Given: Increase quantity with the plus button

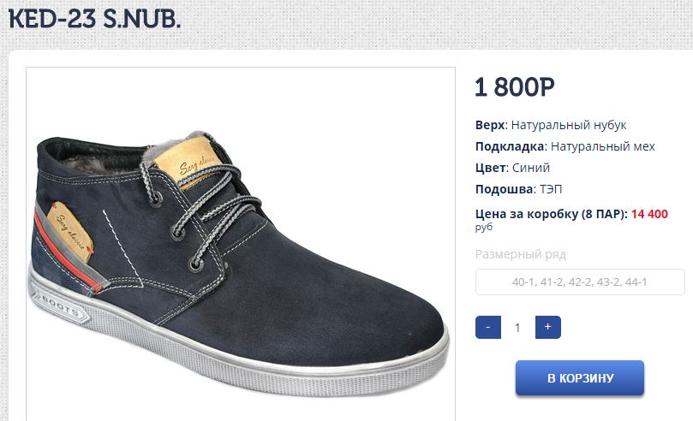Looking at the screenshot, I should (548, 327).
